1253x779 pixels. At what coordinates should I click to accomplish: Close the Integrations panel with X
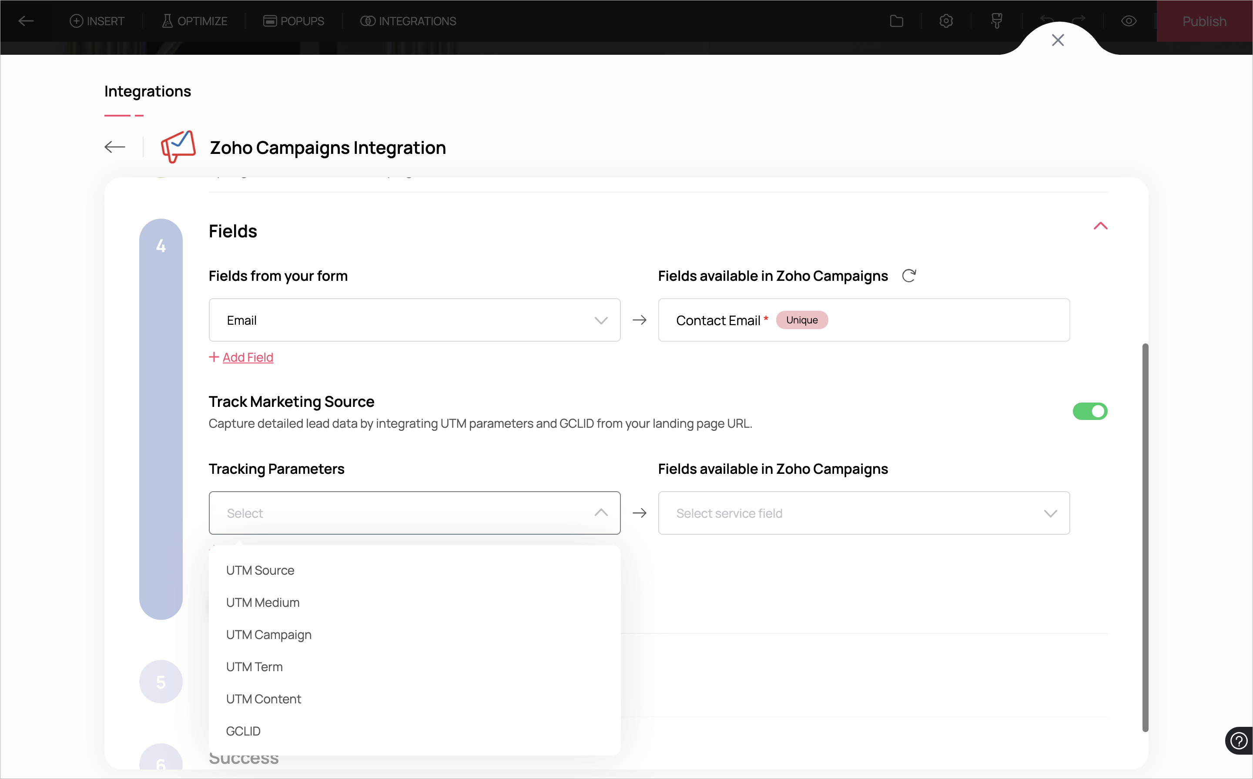point(1058,40)
